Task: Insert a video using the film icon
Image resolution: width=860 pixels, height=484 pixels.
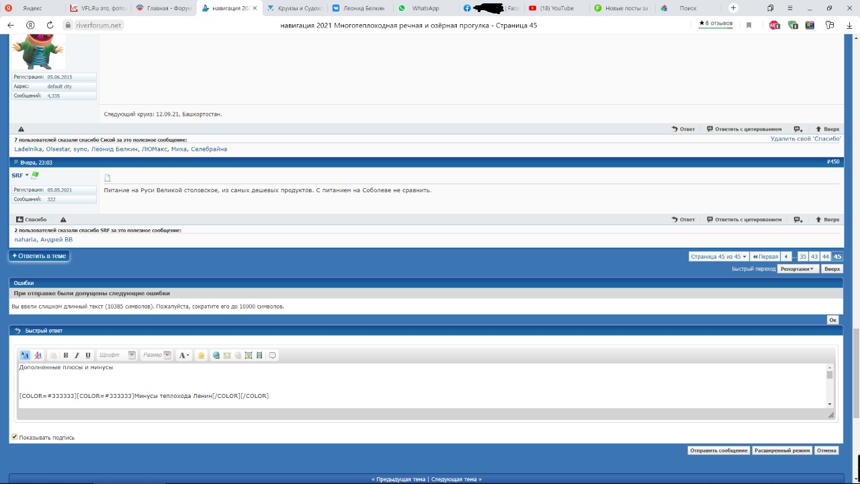Action: pos(259,356)
